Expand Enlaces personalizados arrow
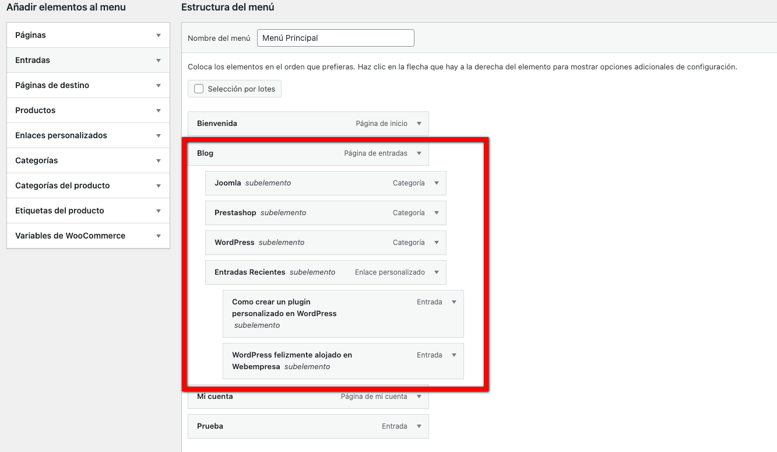777x452 pixels. (159, 136)
